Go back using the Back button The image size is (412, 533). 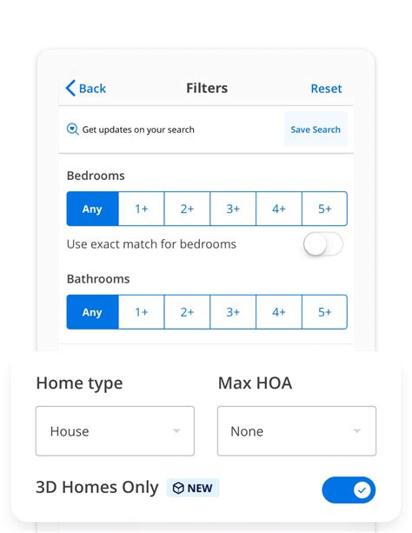pos(86,89)
